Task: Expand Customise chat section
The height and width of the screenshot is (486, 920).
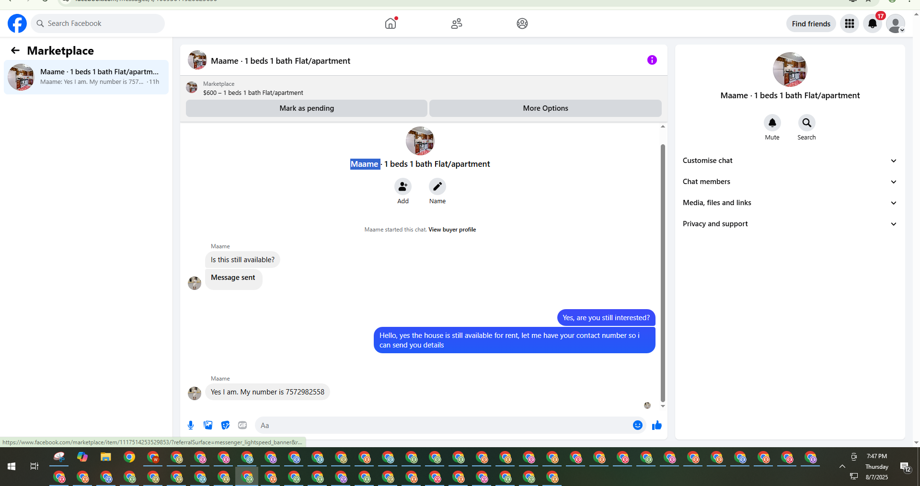Action: (790, 161)
